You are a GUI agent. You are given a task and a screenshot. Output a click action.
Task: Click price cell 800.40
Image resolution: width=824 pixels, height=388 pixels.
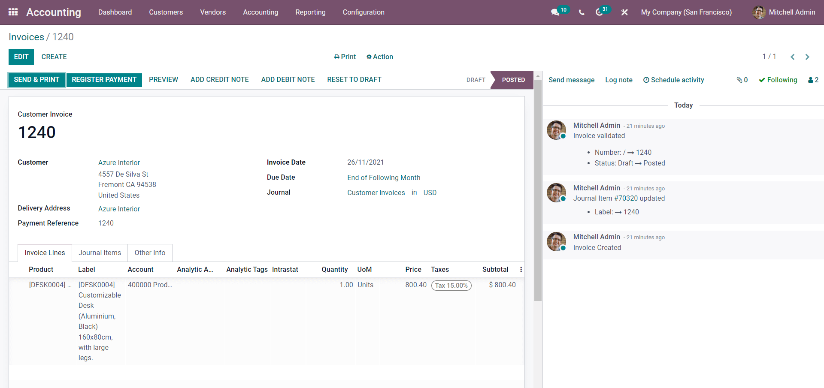(415, 285)
